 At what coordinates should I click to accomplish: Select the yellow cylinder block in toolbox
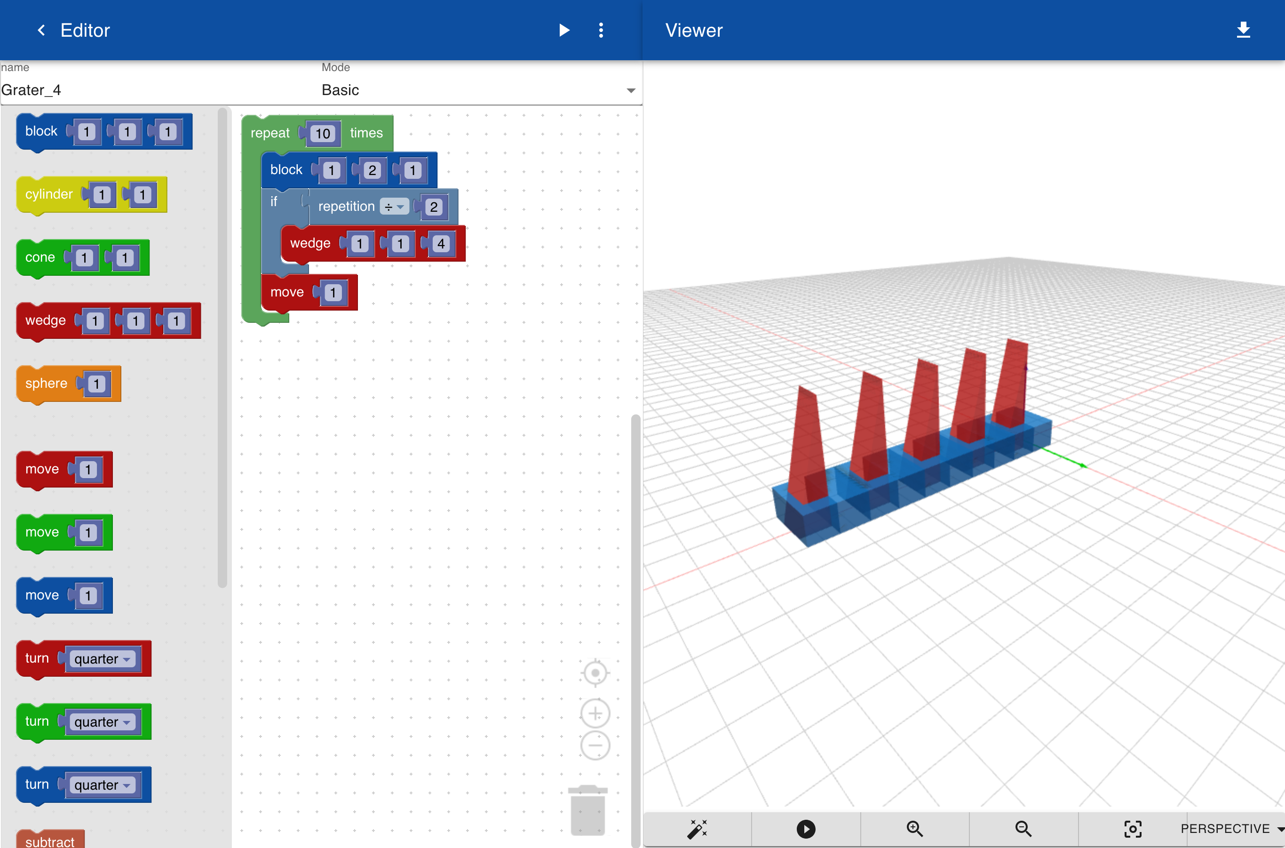pyautogui.click(x=48, y=194)
